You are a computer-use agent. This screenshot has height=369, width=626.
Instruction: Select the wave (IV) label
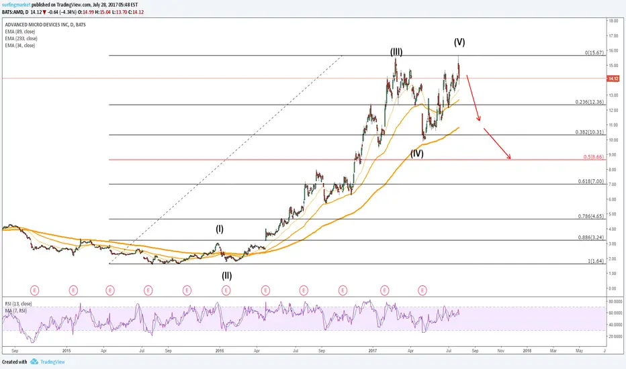pos(417,154)
